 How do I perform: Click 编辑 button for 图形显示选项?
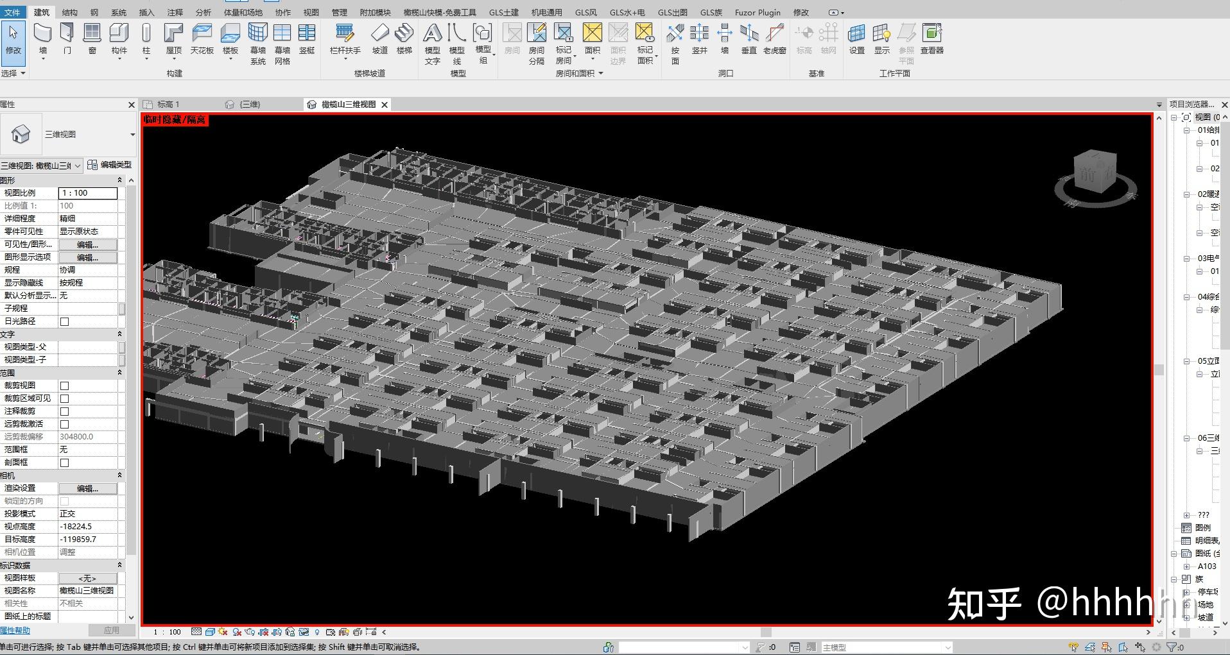[88, 257]
